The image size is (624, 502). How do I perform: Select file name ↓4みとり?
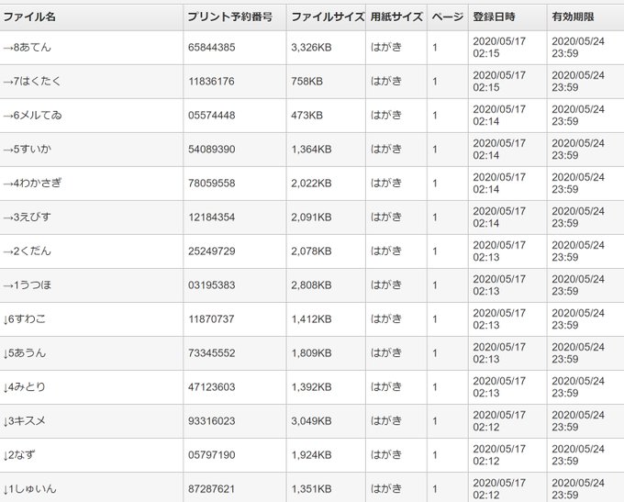(x=24, y=387)
